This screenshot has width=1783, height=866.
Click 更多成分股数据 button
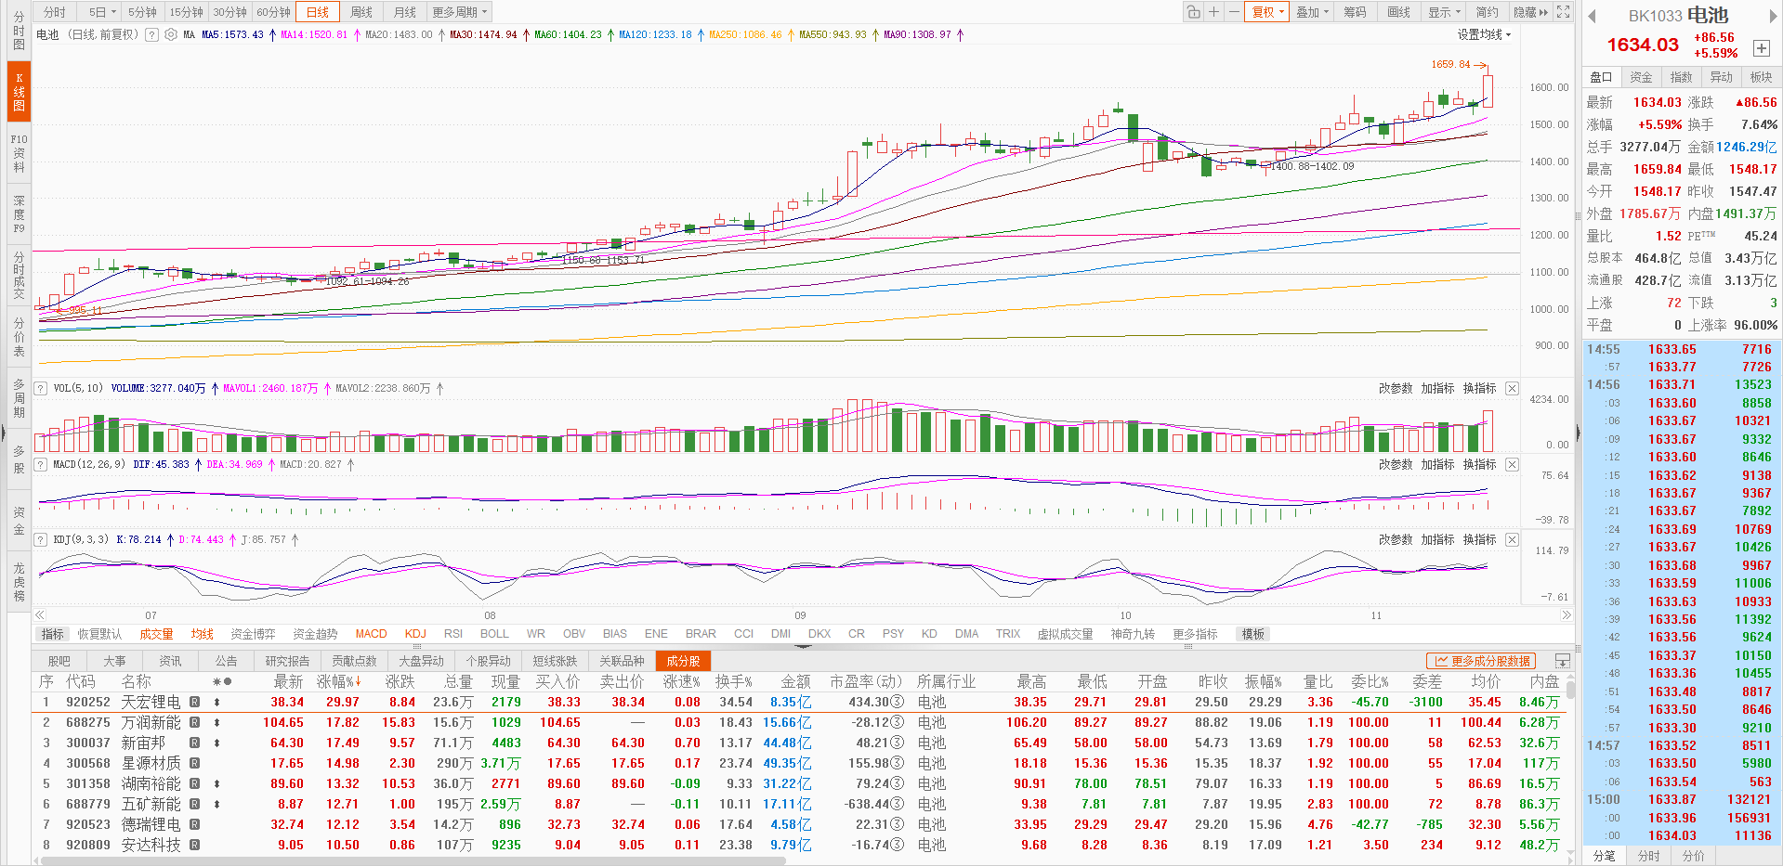[x=1482, y=661]
